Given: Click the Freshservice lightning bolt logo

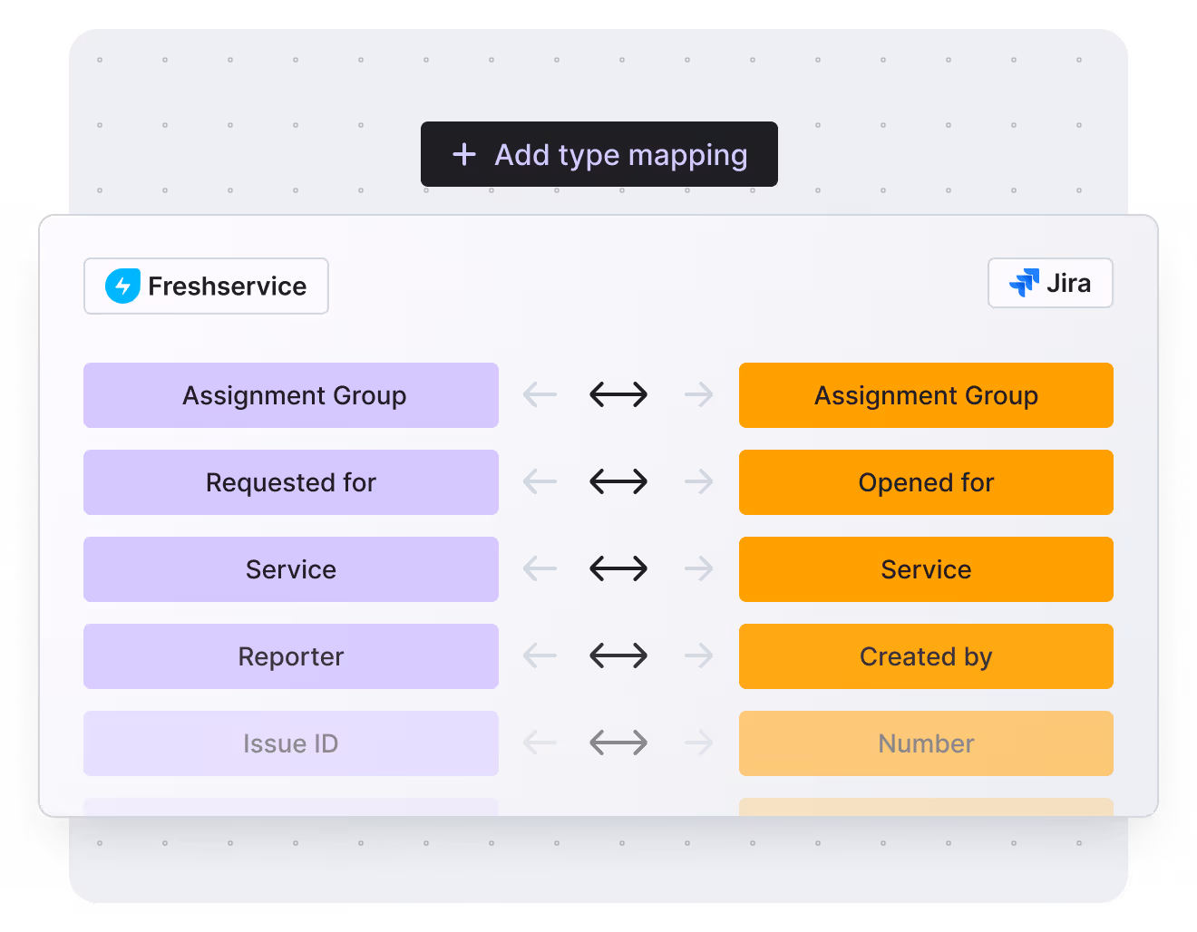Looking at the screenshot, I should coord(122,286).
